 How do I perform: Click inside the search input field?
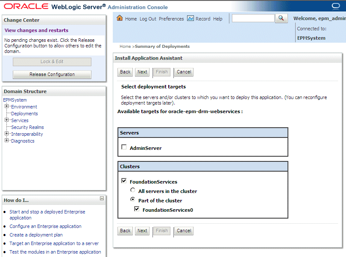[x=253, y=18]
